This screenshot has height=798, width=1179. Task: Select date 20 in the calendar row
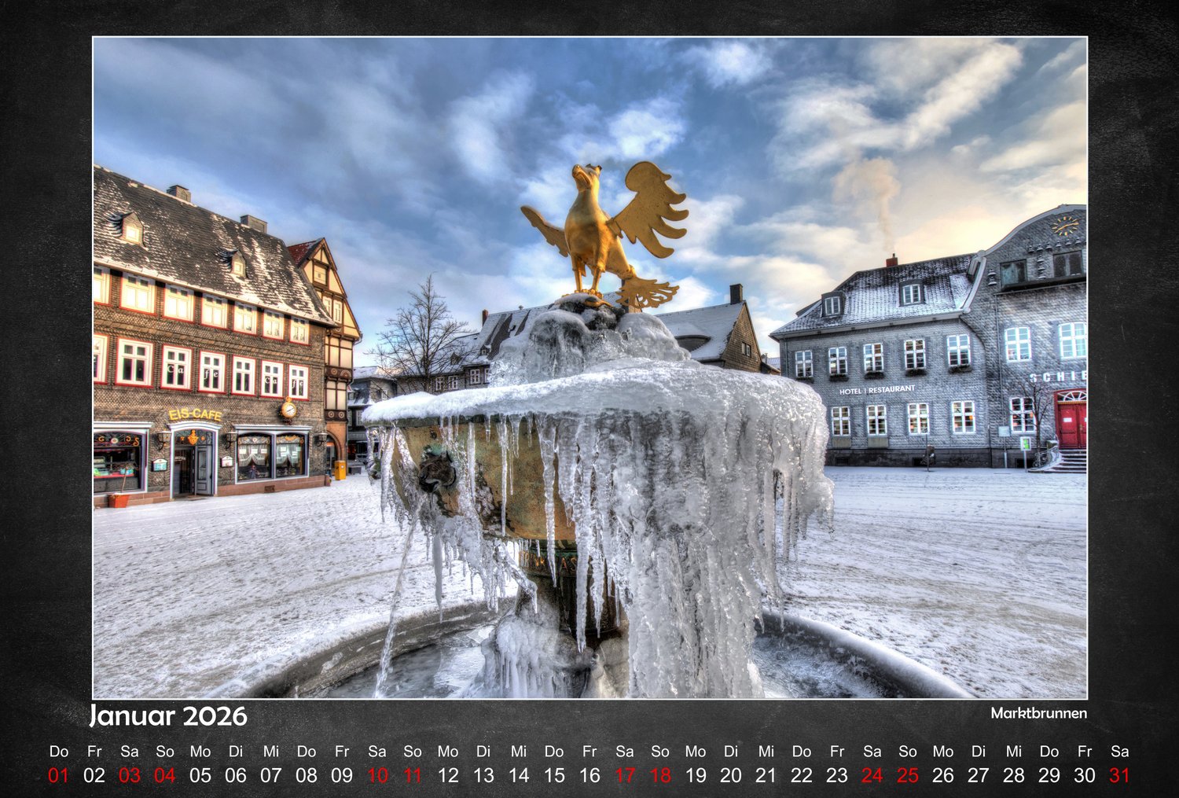731,775
